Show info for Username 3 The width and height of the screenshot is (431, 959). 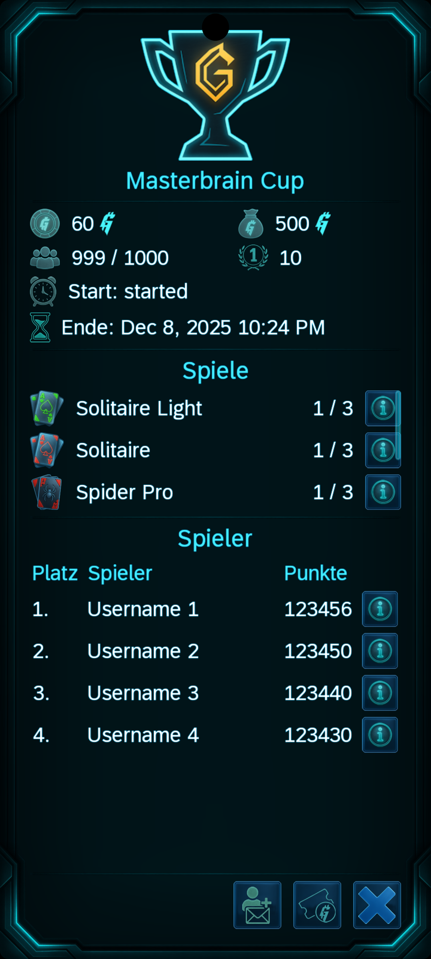(380, 693)
